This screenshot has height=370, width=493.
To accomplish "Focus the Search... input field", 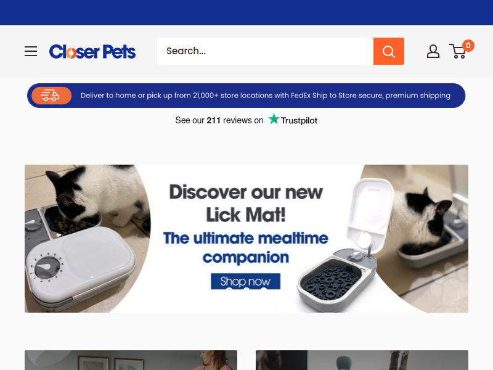I will 265,51.
